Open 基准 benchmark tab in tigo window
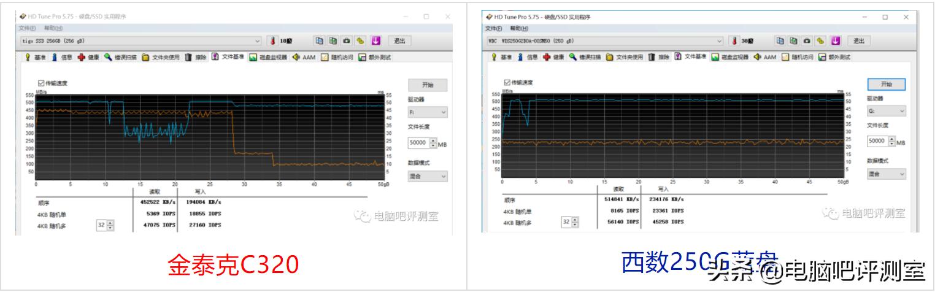The image size is (935, 292). point(35,57)
